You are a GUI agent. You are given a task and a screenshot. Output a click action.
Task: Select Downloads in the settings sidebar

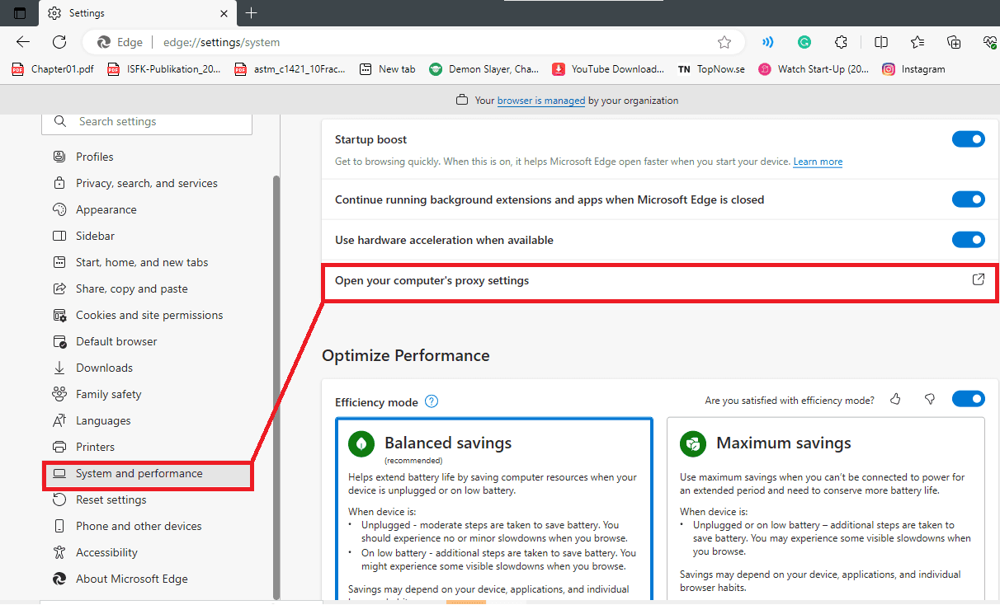105,367
